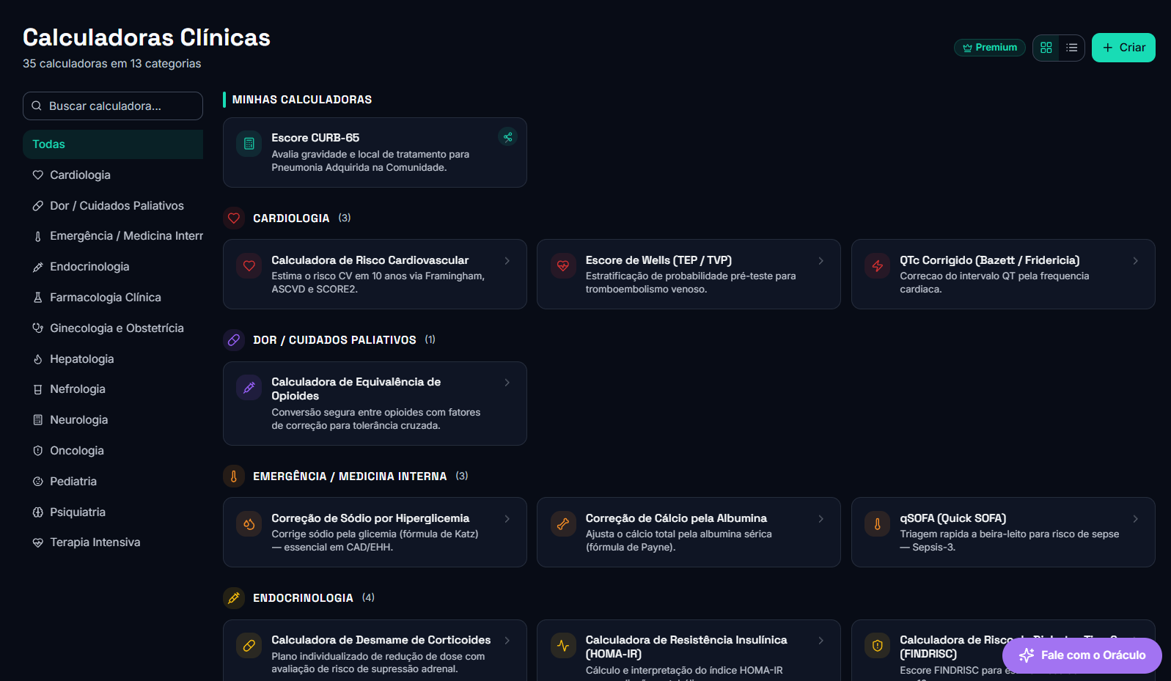Click the pulse icon on HOMA-IR card
This screenshot has width=1171, height=681.
[563, 646]
